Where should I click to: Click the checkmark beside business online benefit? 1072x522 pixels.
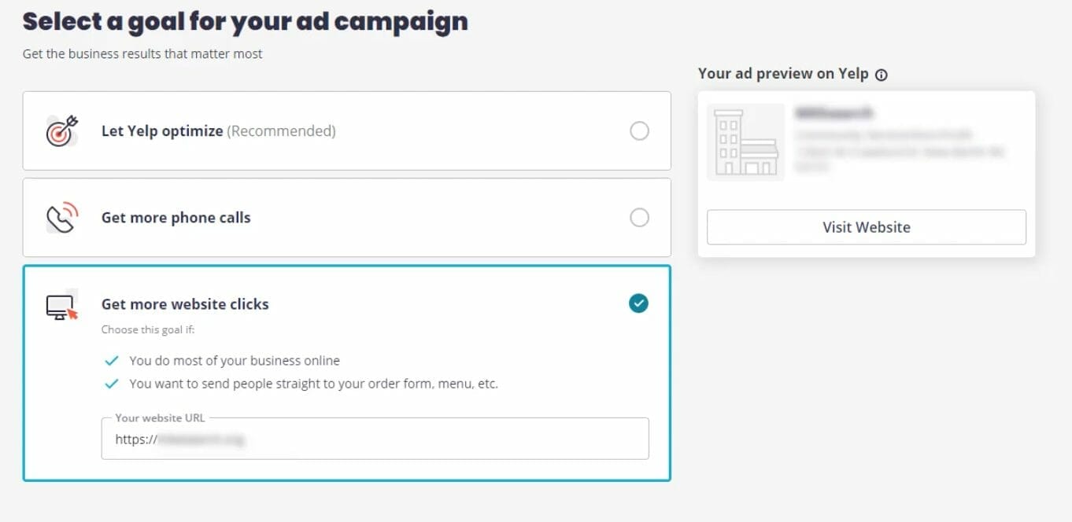pos(113,360)
